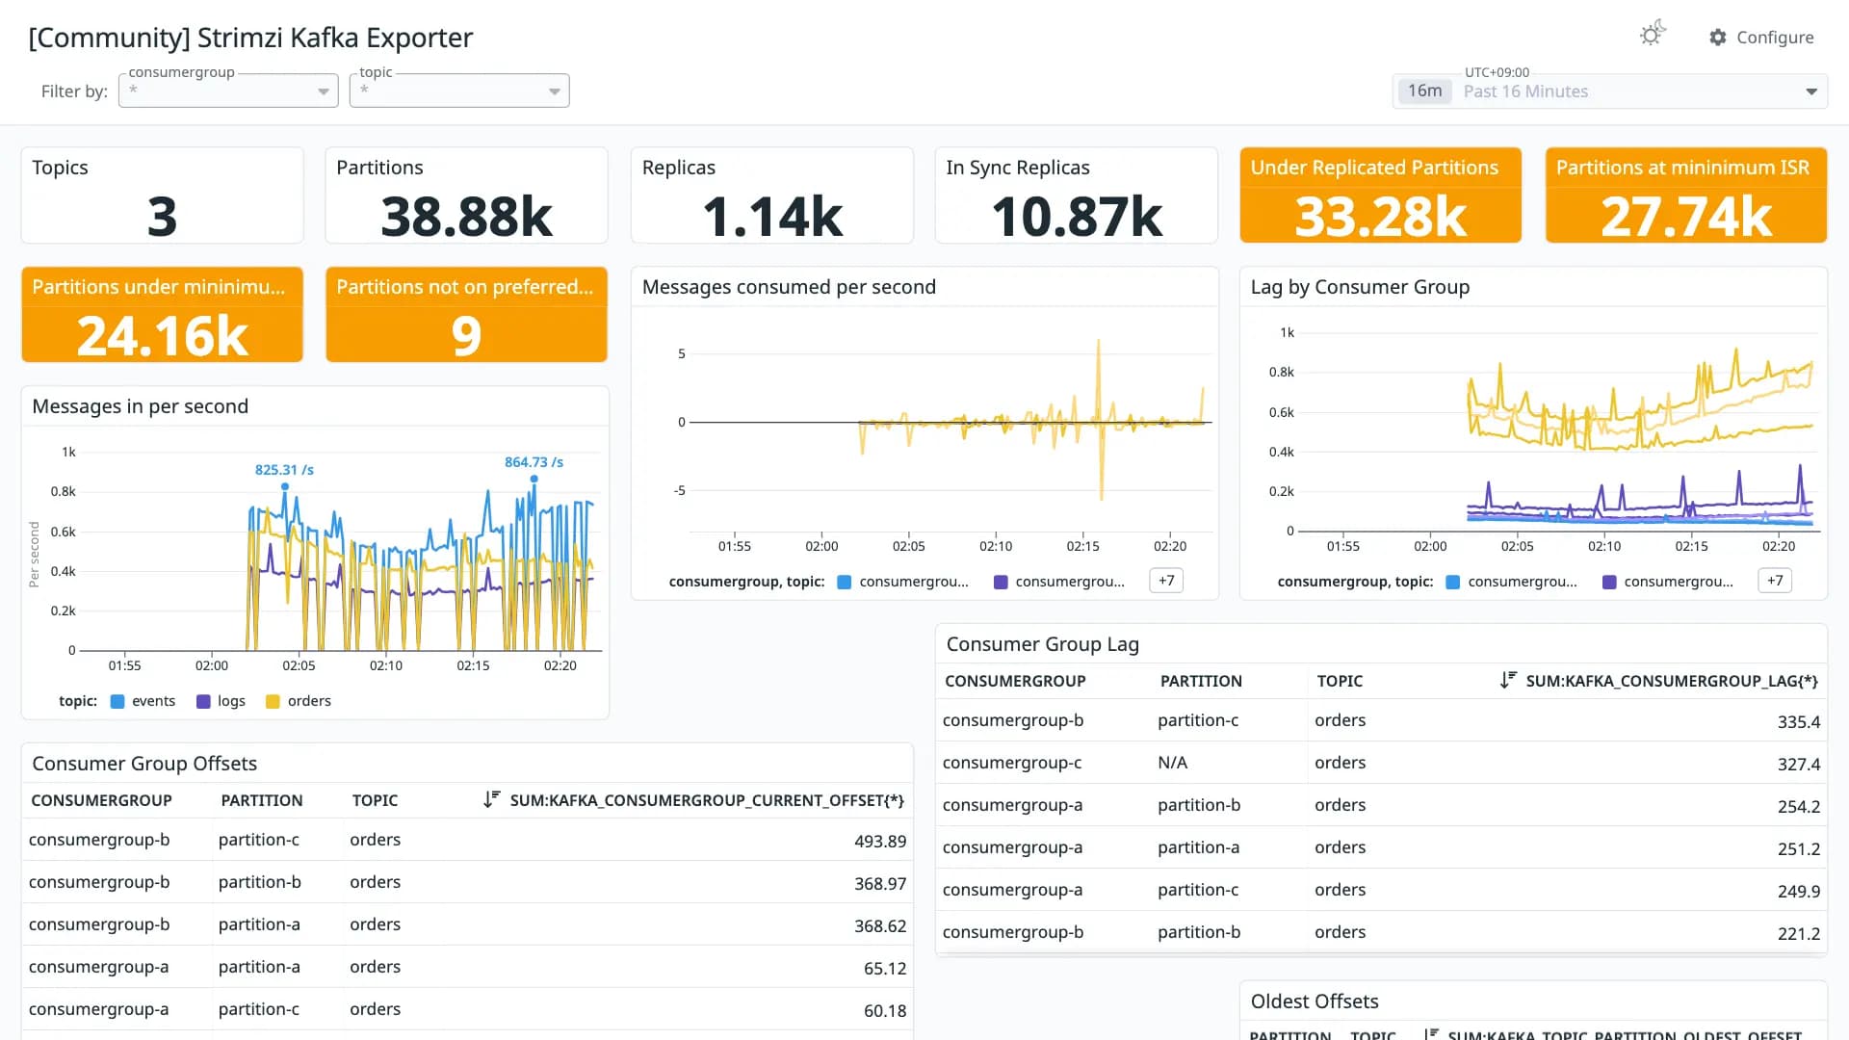Sort by SUM:KAFKA_CONSUMERGROUP_CURRENT_OFFSET column
The width and height of the screenshot is (1849, 1040).
[x=707, y=800]
